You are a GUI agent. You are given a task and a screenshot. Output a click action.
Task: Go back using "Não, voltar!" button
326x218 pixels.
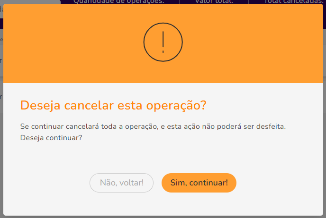[x=121, y=183]
